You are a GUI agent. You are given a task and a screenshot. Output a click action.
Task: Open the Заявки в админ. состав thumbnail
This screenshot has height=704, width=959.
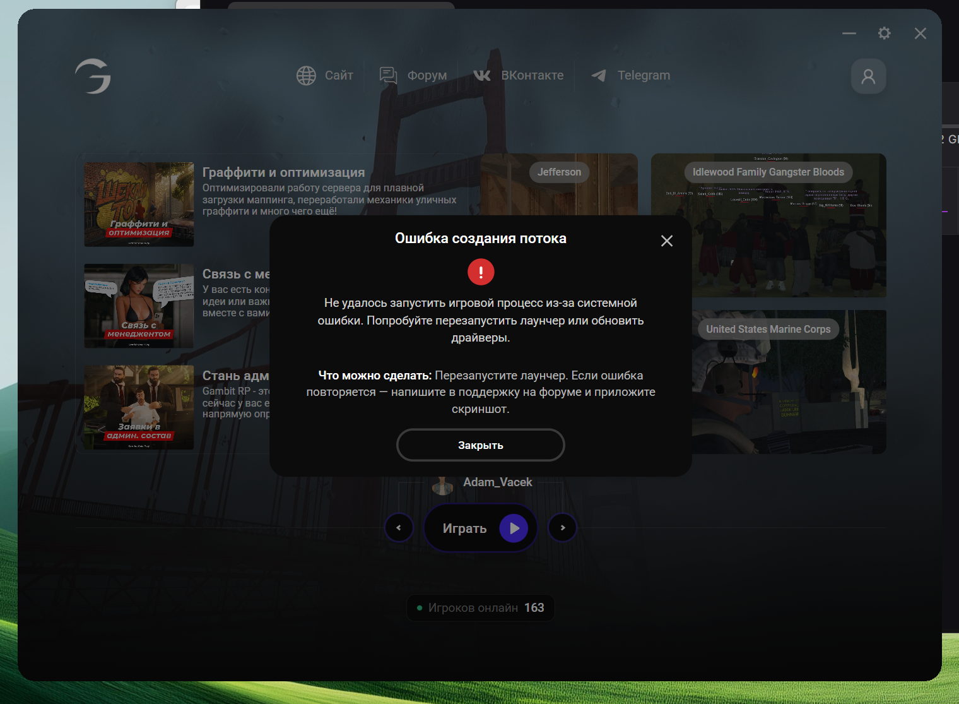(139, 407)
